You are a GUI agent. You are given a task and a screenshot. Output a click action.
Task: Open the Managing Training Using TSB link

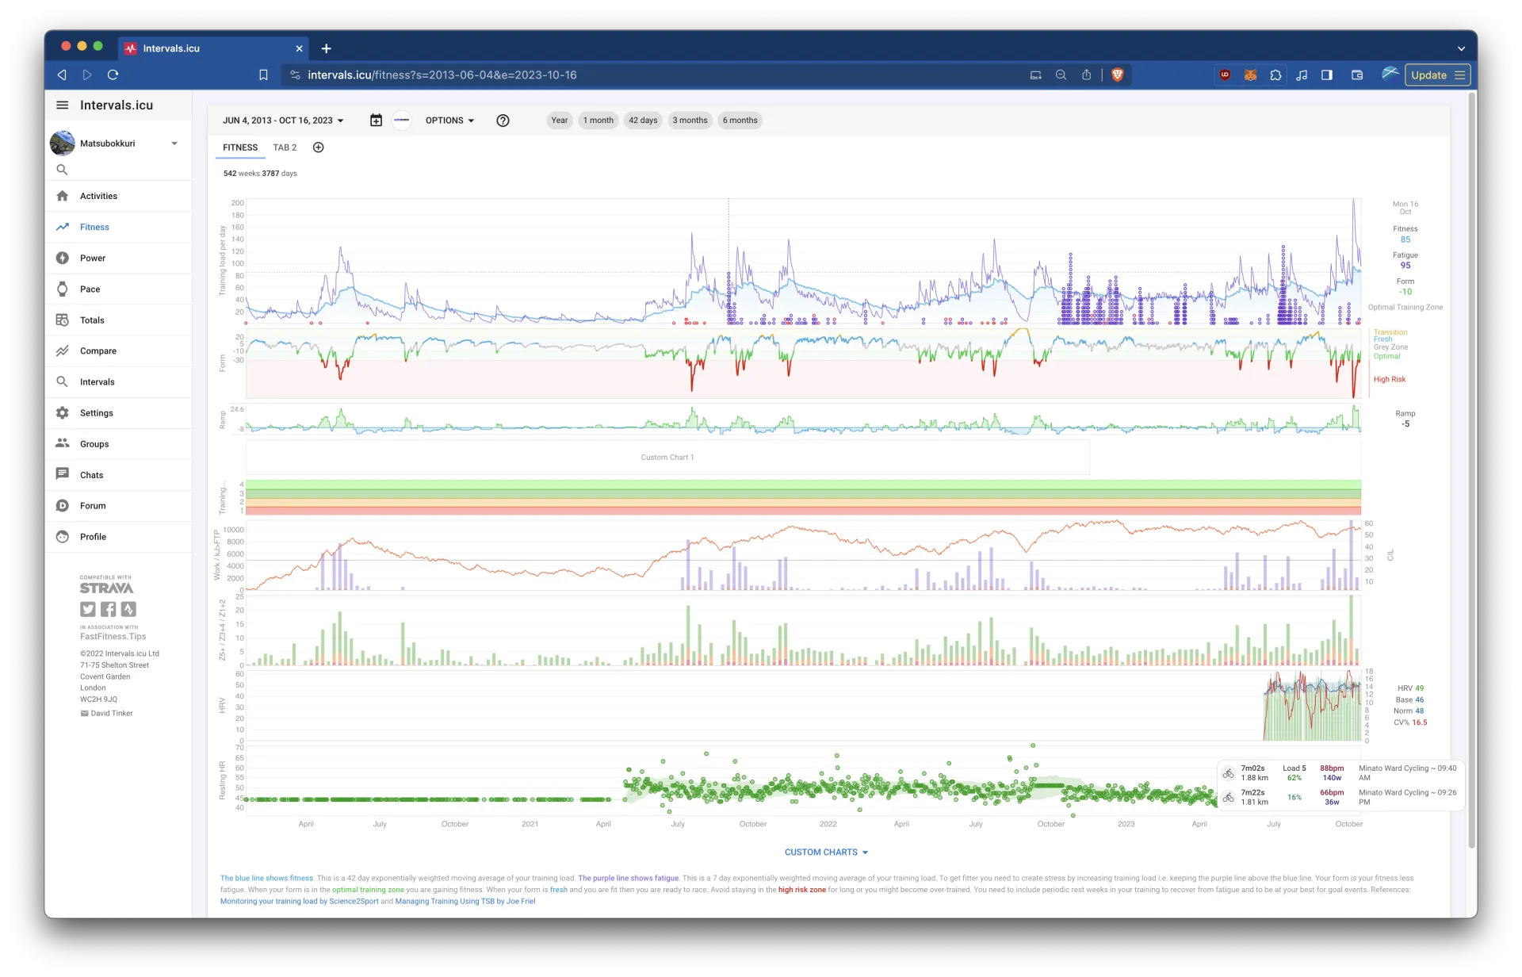pyautogui.click(x=465, y=901)
